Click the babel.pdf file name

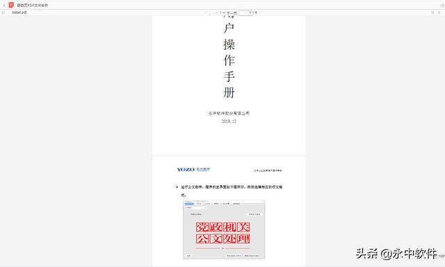pos(19,12)
